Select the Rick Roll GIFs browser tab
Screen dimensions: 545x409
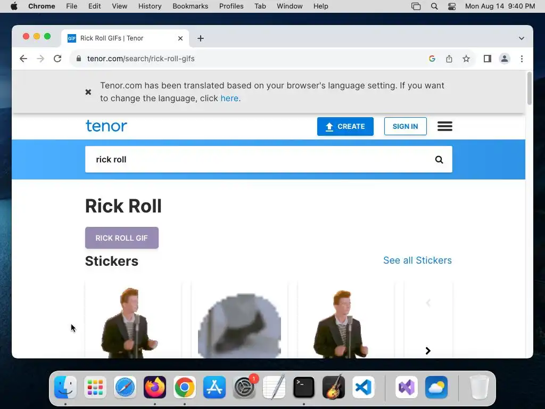(125, 38)
